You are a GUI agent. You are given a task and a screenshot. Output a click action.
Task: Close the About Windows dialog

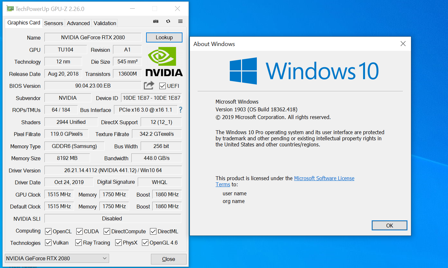coord(403,44)
